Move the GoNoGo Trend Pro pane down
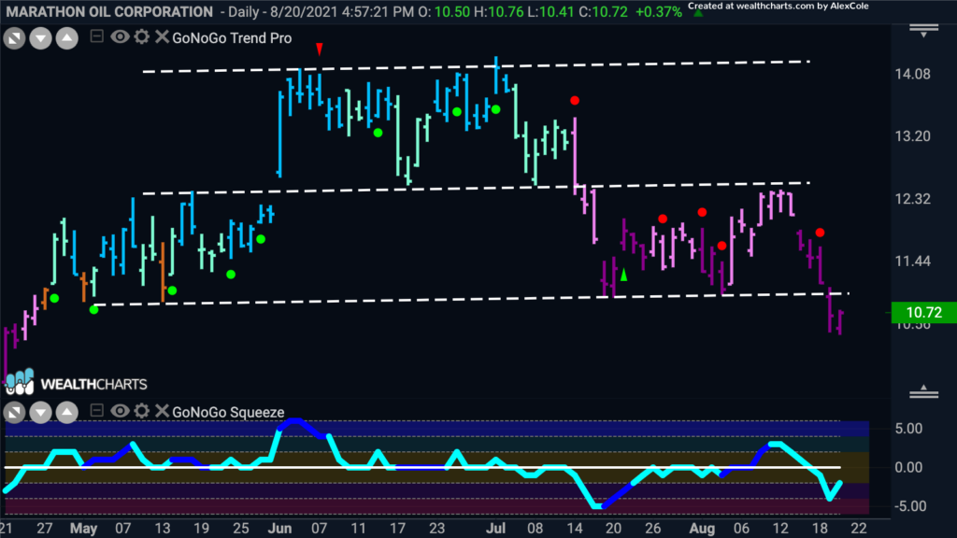 coord(41,39)
